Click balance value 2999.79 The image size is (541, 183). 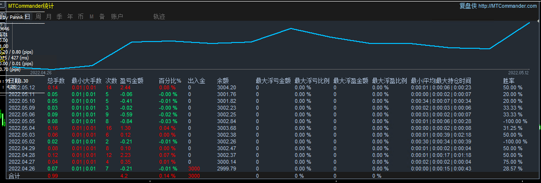click(x=226, y=169)
